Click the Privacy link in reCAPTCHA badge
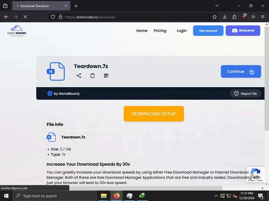The image size is (269, 201). (x=251, y=180)
